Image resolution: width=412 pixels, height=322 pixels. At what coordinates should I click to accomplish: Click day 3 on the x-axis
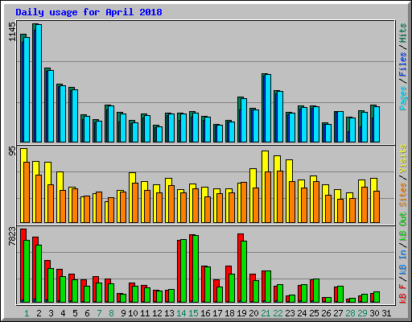tap(51, 313)
